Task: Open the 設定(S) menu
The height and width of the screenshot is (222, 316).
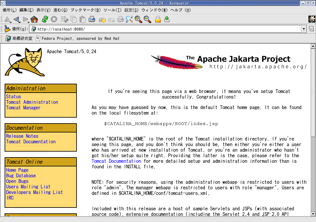Action: click(x=131, y=10)
